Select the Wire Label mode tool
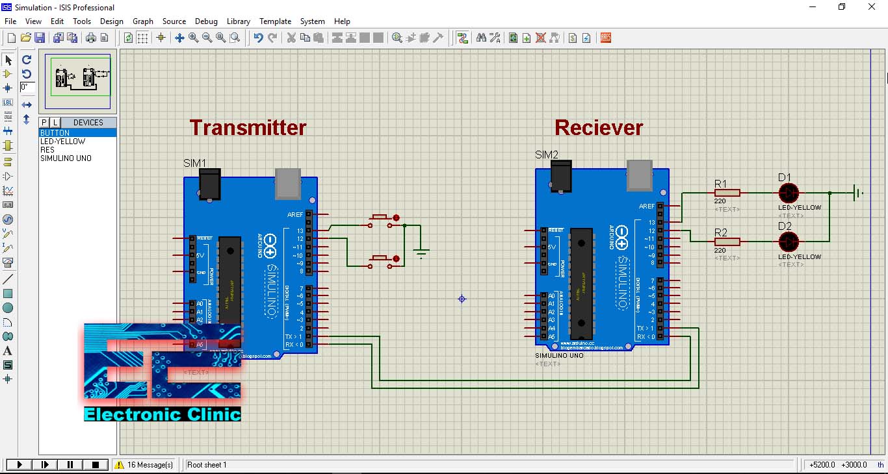 (8, 102)
